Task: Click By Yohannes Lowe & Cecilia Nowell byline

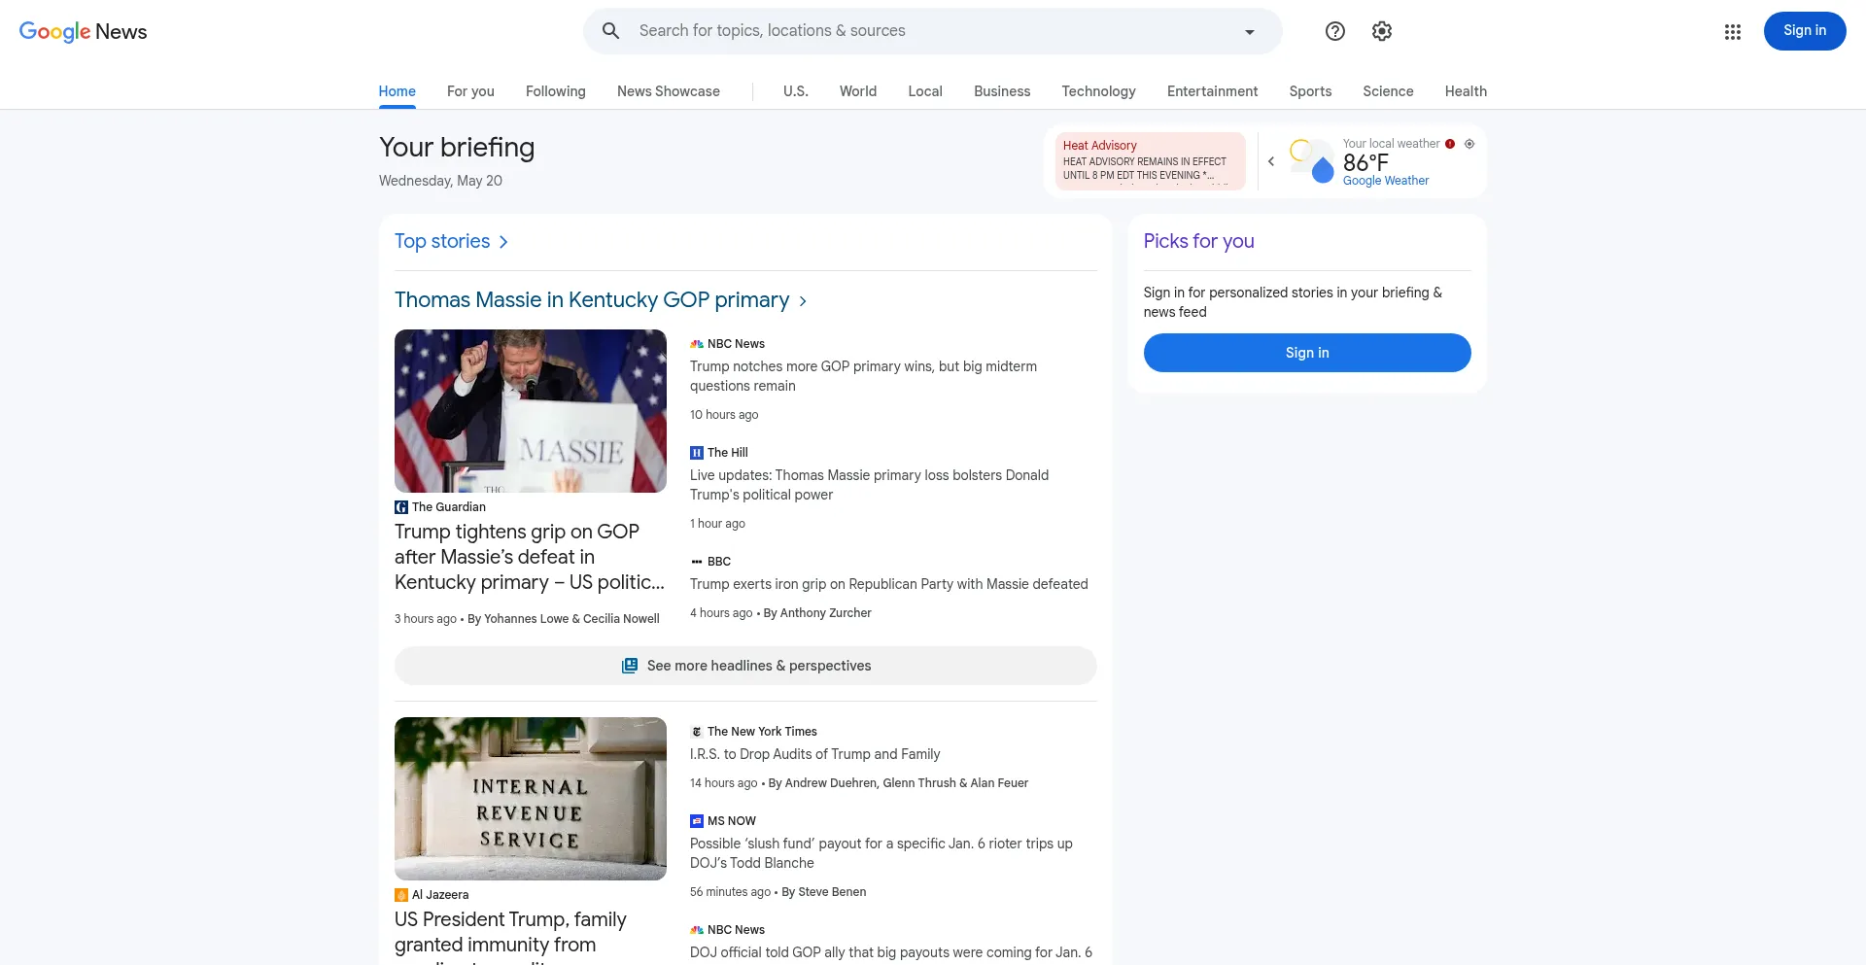Action: (564, 619)
